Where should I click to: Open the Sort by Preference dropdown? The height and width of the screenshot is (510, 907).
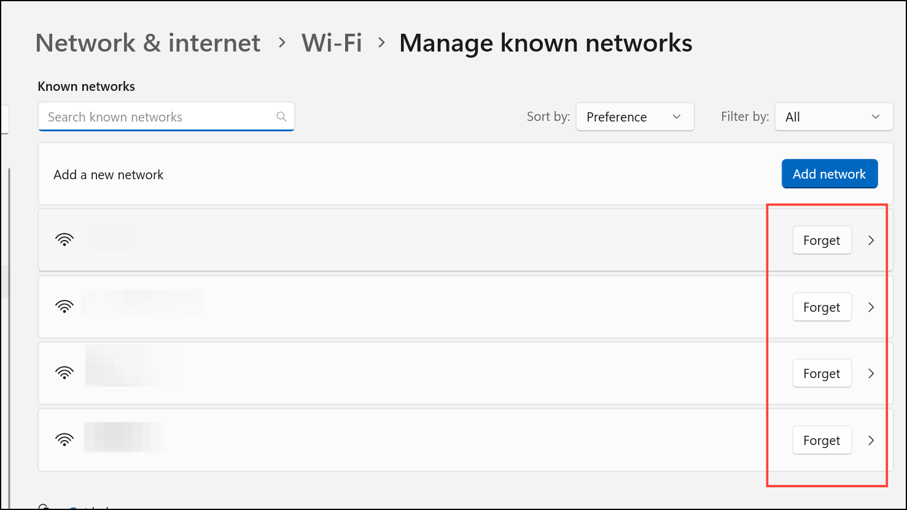pyautogui.click(x=634, y=117)
